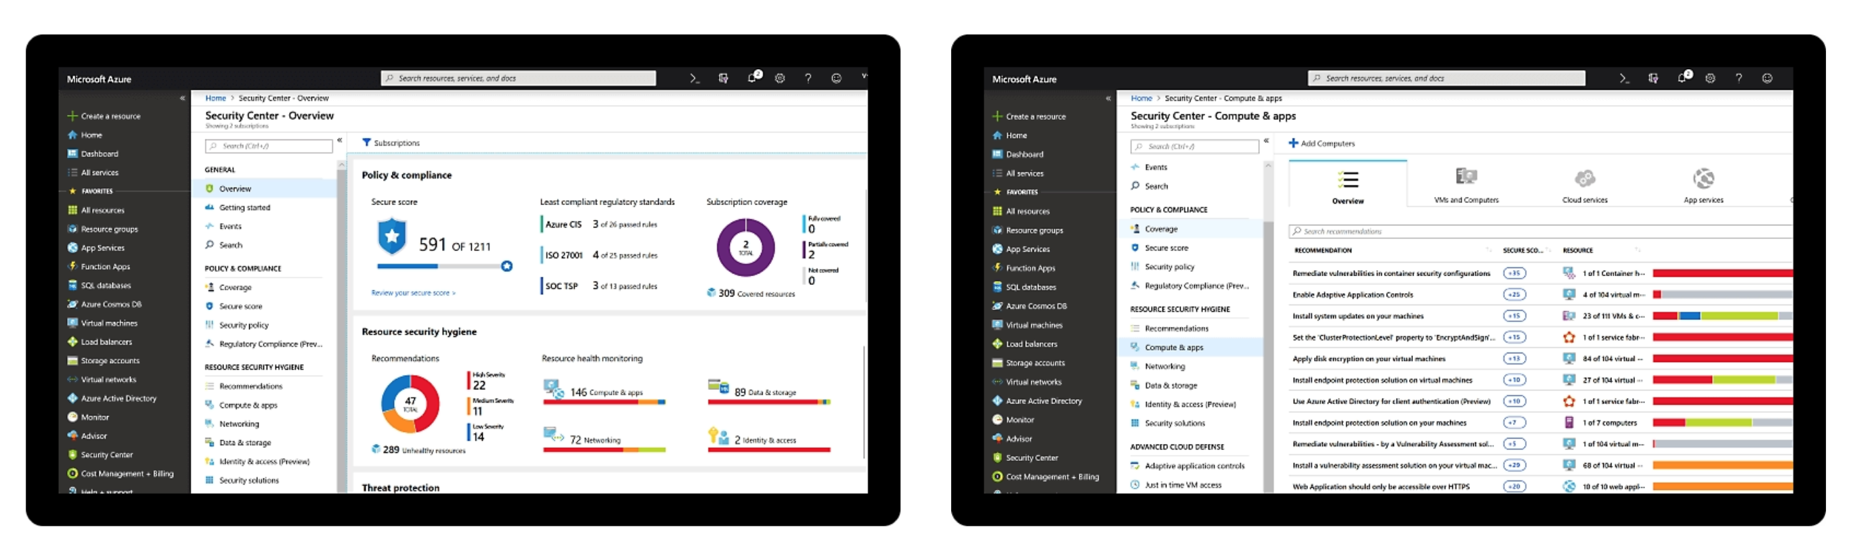Sort by the RECOMMENDATION column
This screenshot has width=1855, height=559.
pyautogui.click(x=1322, y=250)
